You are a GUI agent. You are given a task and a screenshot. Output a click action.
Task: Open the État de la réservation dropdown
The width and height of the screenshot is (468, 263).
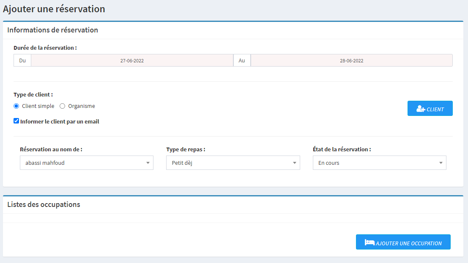[x=379, y=163]
